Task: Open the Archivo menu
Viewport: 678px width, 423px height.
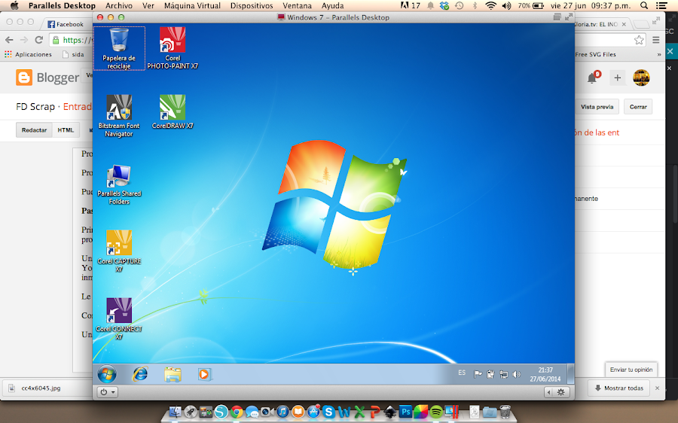Action: (x=119, y=5)
